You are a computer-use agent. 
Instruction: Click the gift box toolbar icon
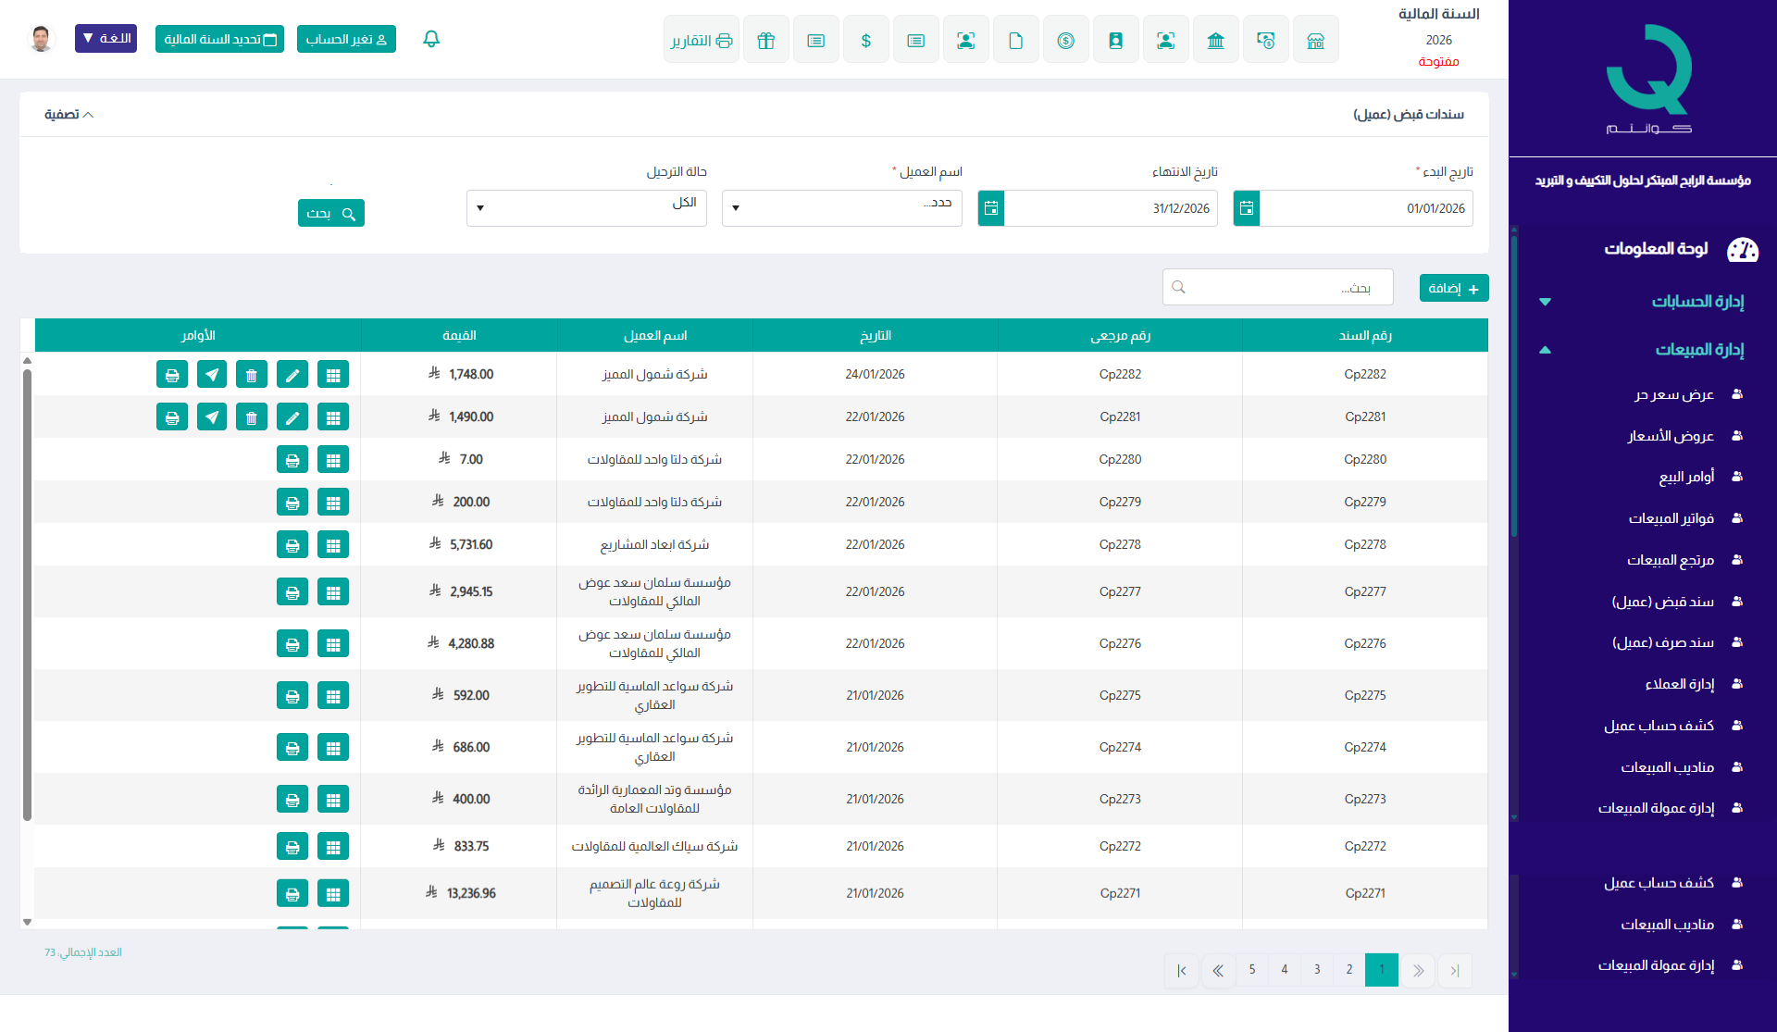[x=765, y=41]
